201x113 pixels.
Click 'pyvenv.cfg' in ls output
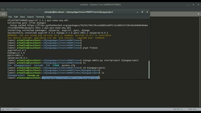point(68,65)
